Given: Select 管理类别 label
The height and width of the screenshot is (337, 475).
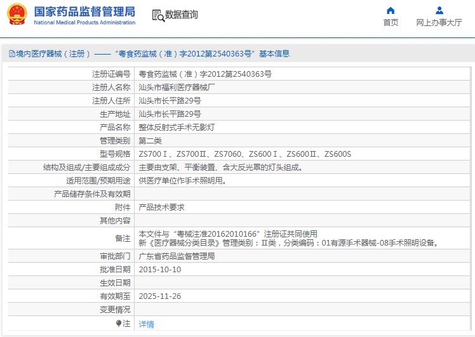Looking at the screenshot, I should (x=115, y=141).
